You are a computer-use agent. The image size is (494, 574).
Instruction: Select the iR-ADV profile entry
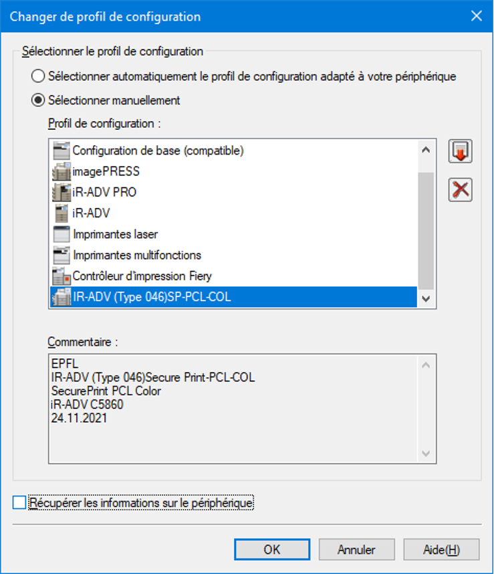point(91,213)
